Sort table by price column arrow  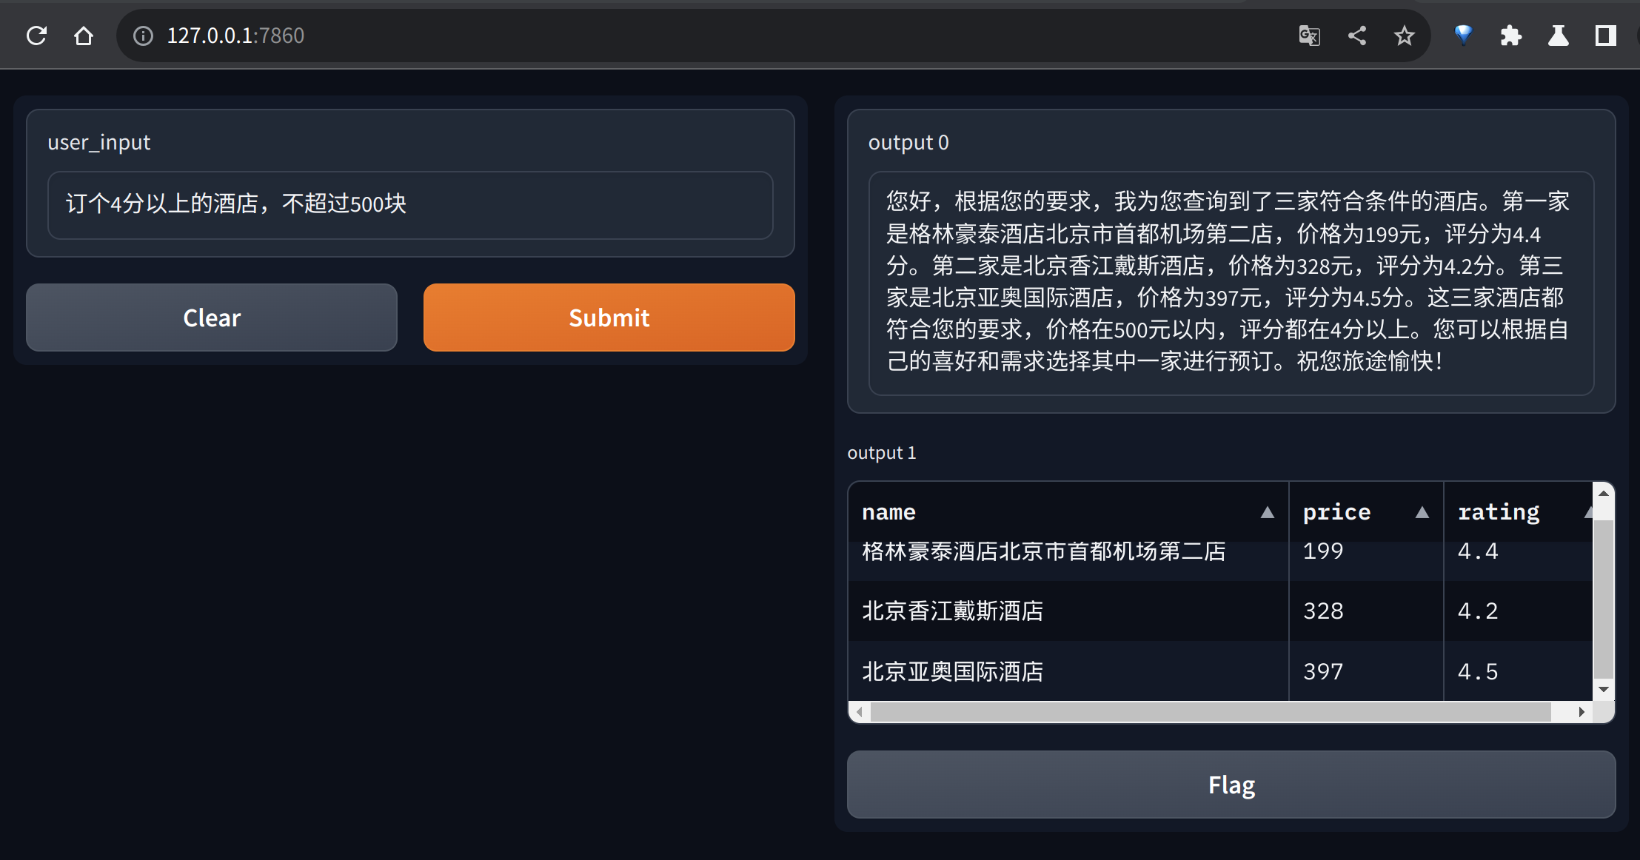coord(1422,512)
